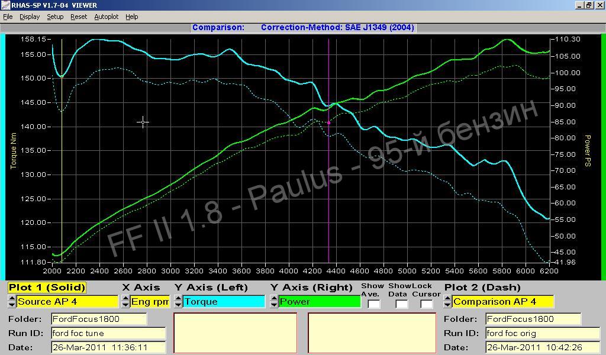Click the crosshair marker on the plot
This screenshot has height=355, width=606.
pyautogui.click(x=143, y=122)
